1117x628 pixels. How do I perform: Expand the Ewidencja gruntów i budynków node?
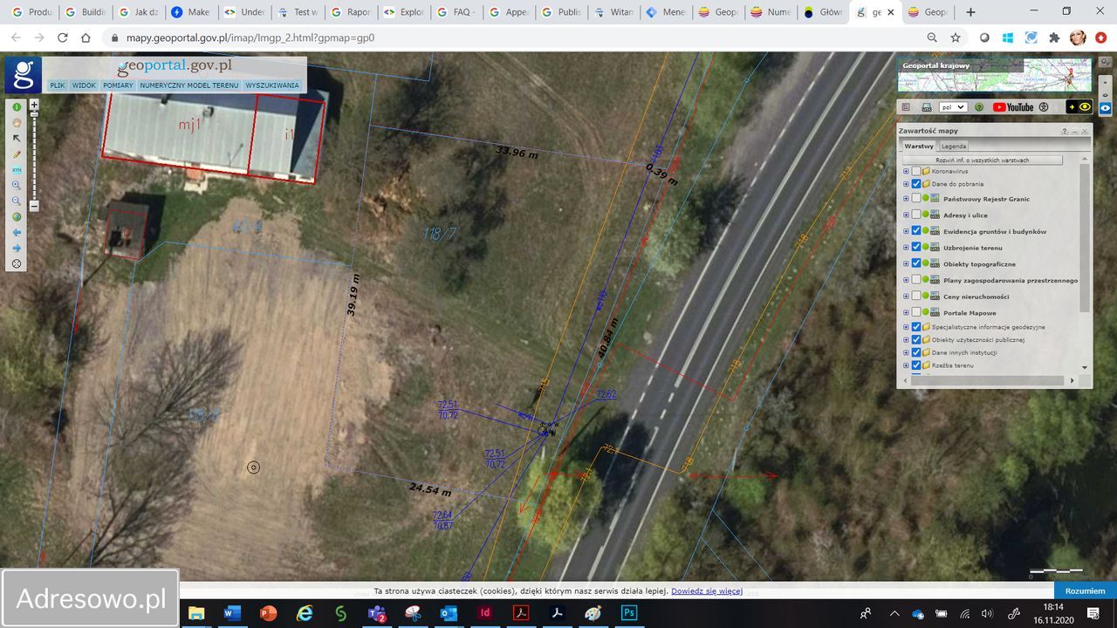click(x=906, y=232)
